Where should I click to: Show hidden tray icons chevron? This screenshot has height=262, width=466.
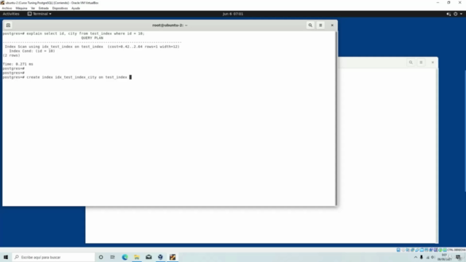pyautogui.click(x=416, y=257)
